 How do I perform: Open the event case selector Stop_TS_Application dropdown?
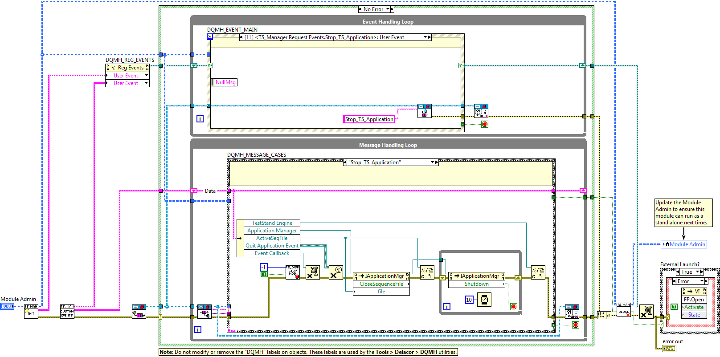coord(425,37)
